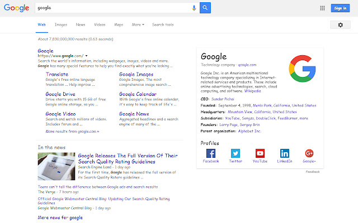Open the Google apps grid
This screenshot has height=223, width=358.
pyautogui.click(x=322, y=8)
